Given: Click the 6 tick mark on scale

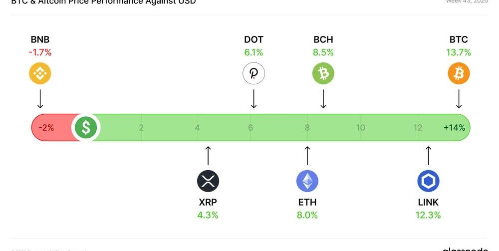Looking at the screenshot, I should click(x=250, y=128).
